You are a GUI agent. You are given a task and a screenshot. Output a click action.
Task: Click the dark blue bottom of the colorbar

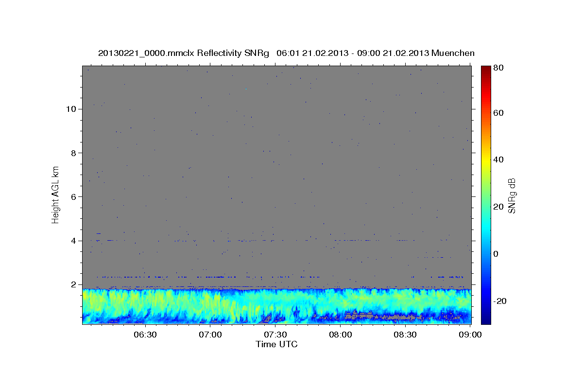(486, 318)
